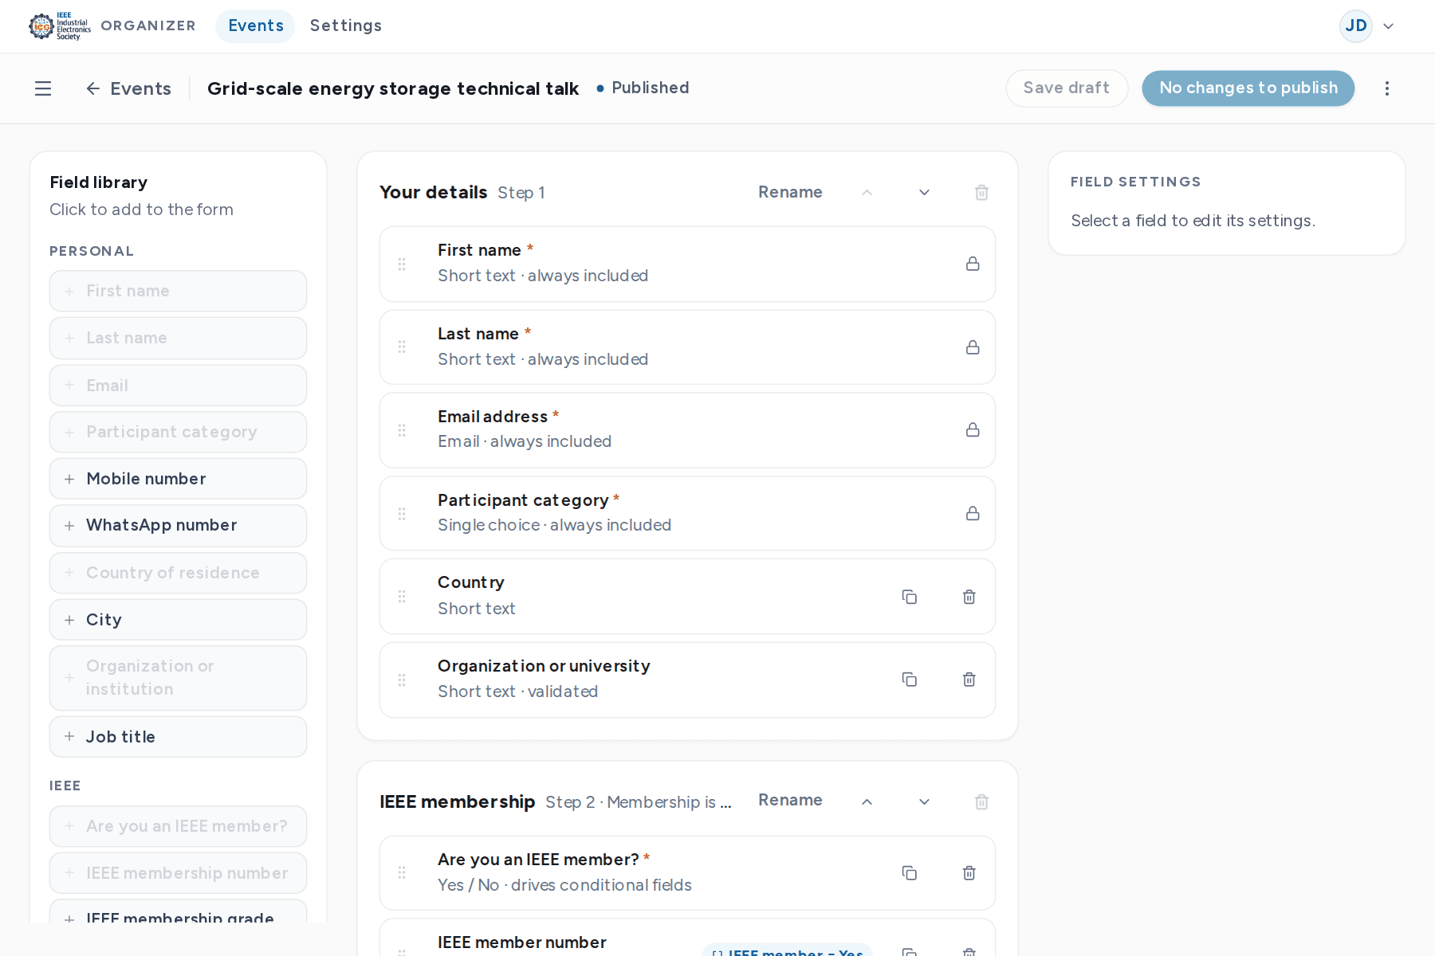Viewport: 1435px width, 956px height.
Task: Duplicate the Organization or university field
Action: click(x=910, y=680)
